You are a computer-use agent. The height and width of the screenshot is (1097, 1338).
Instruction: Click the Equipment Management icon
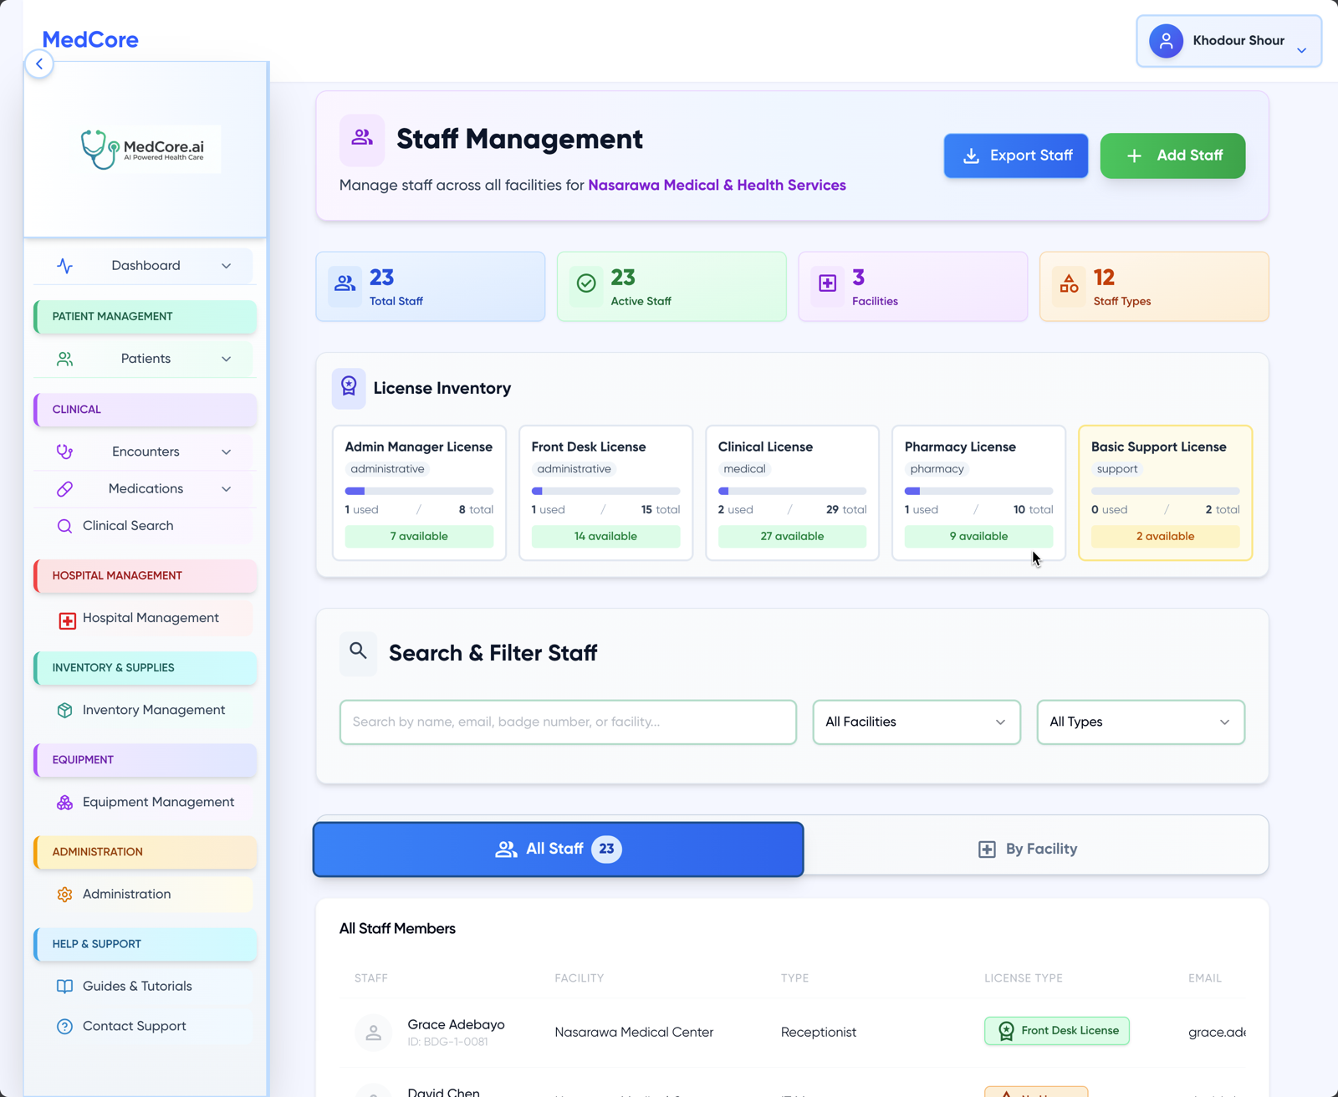(64, 803)
